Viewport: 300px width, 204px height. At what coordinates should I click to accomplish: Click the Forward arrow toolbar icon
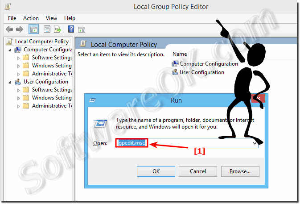20,29
